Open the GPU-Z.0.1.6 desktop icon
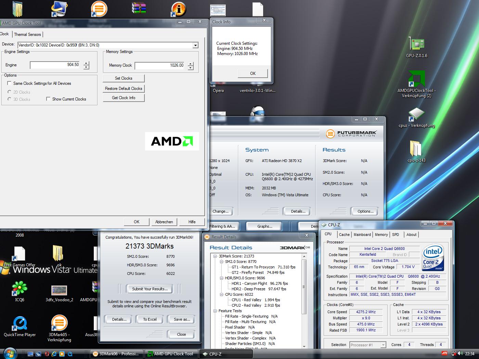This screenshot has height=359, width=479. (416, 47)
